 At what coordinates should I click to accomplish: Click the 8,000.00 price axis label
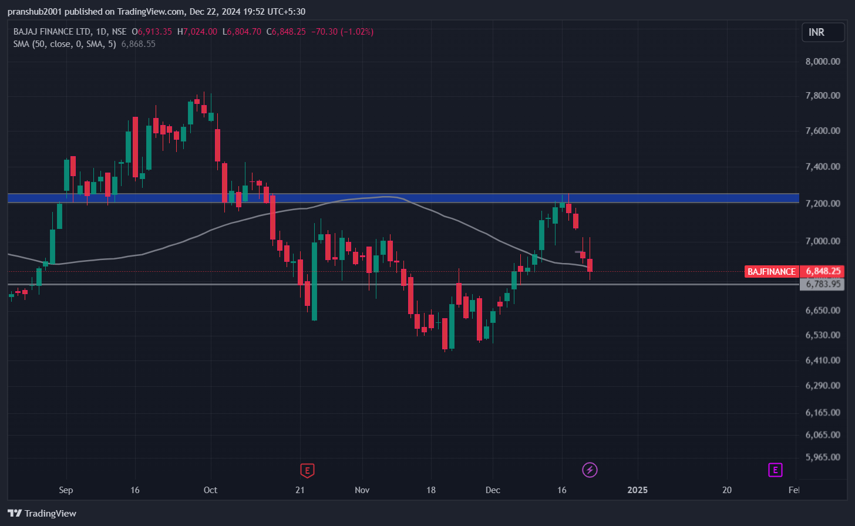click(822, 61)
